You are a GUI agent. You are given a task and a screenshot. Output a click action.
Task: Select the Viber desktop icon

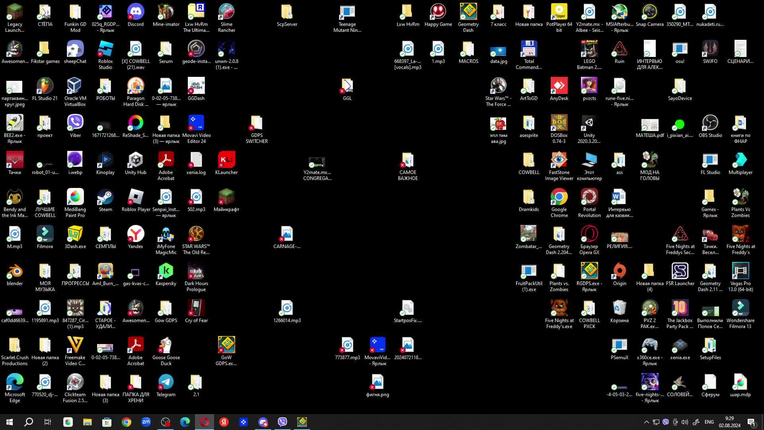tap(75, 126)
